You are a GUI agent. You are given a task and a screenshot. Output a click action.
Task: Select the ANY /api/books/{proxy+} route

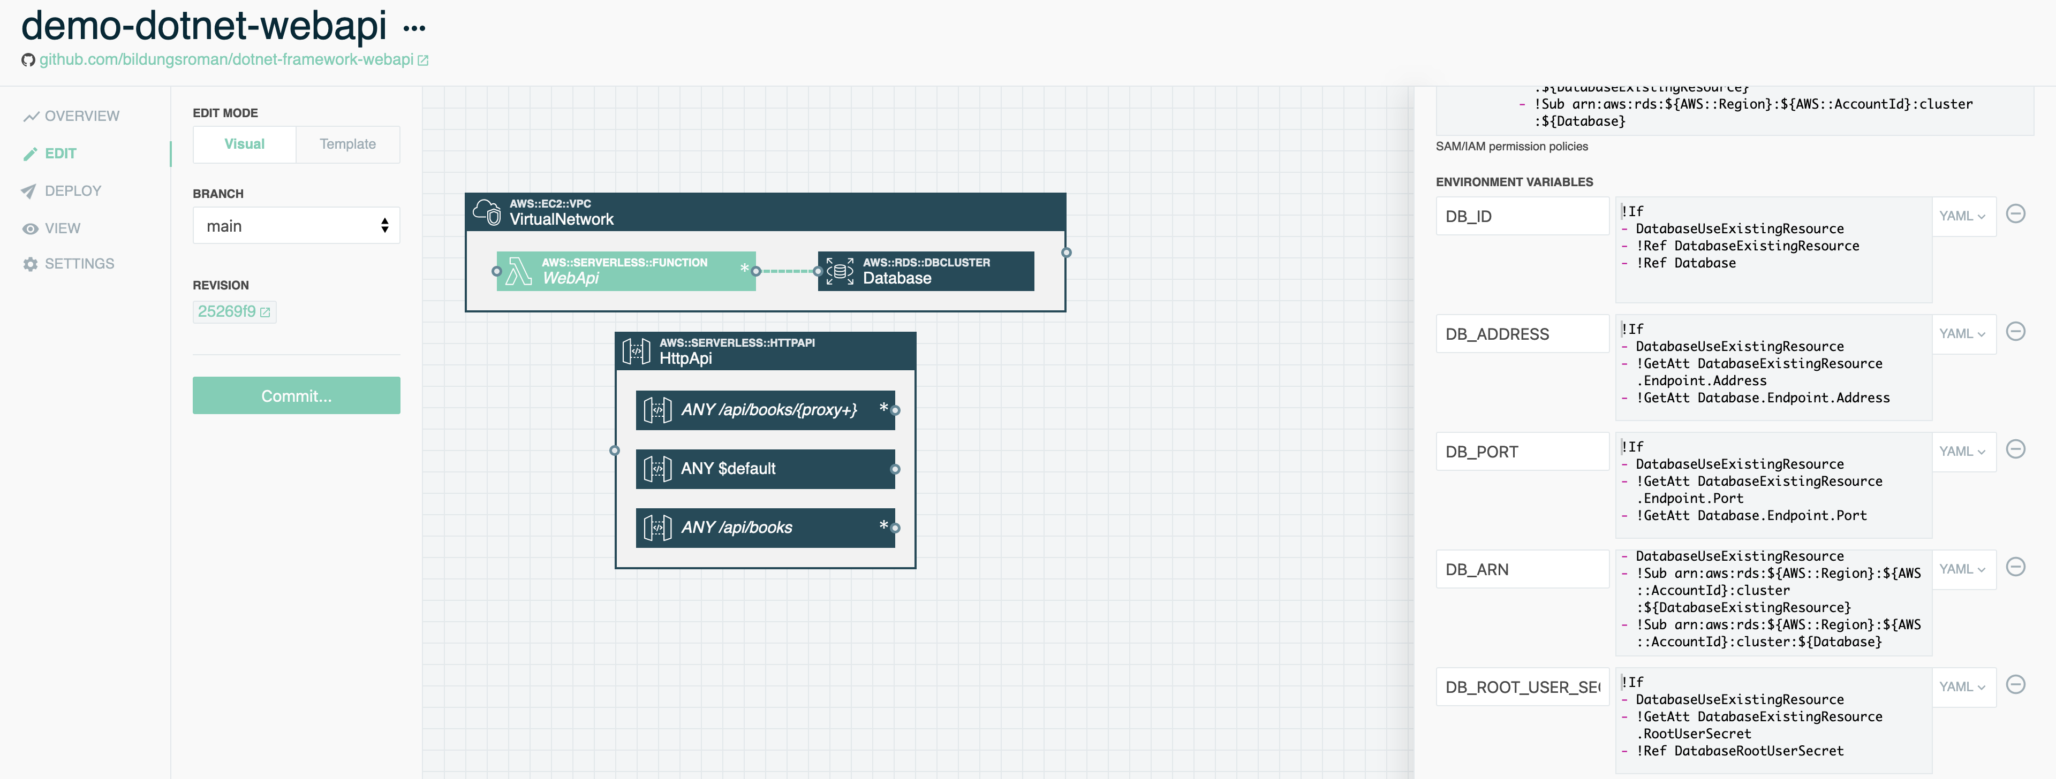[765, 410]
